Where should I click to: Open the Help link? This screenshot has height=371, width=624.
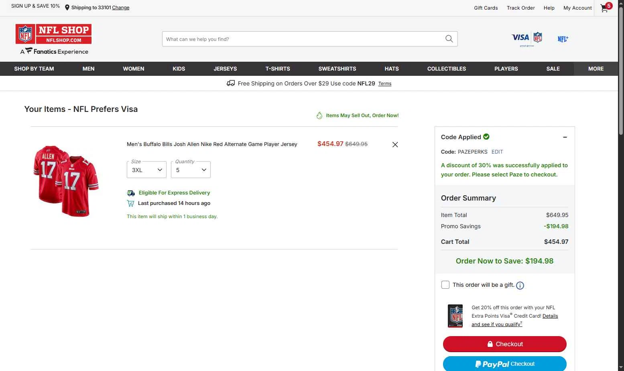pos(549,8)
